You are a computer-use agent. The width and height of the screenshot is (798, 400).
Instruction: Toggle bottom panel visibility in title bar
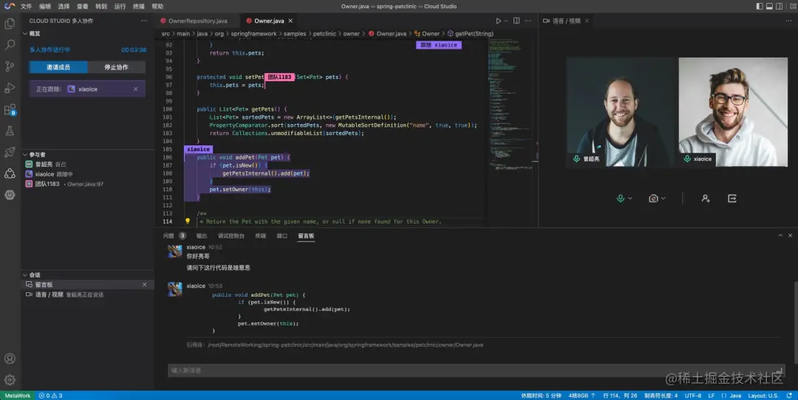tap(769, 6)
